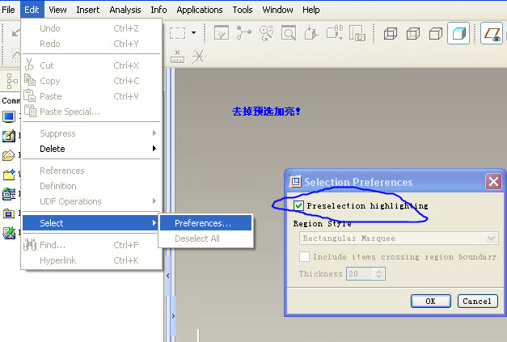
Task: Confirm Selection Preferences with OK
Action: [431, 302]
